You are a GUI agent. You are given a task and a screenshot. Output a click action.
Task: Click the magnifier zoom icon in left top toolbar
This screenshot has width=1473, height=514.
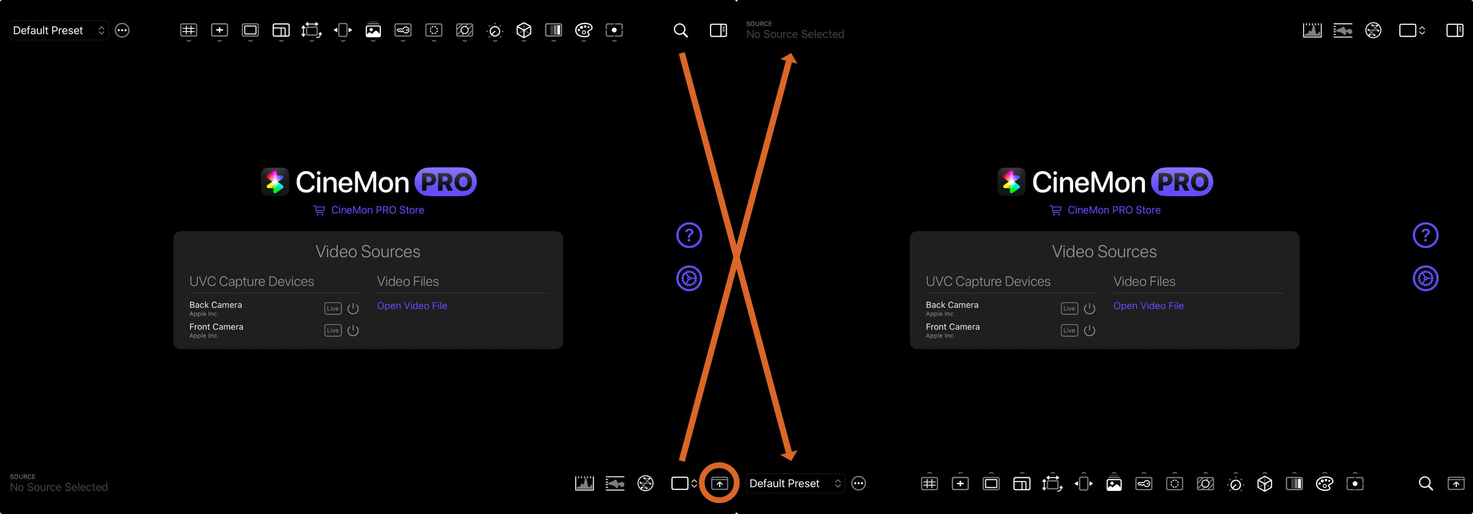point(680,30)
